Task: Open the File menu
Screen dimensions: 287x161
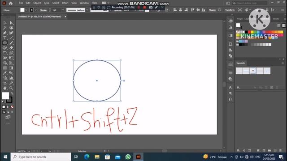Action: 21,3
